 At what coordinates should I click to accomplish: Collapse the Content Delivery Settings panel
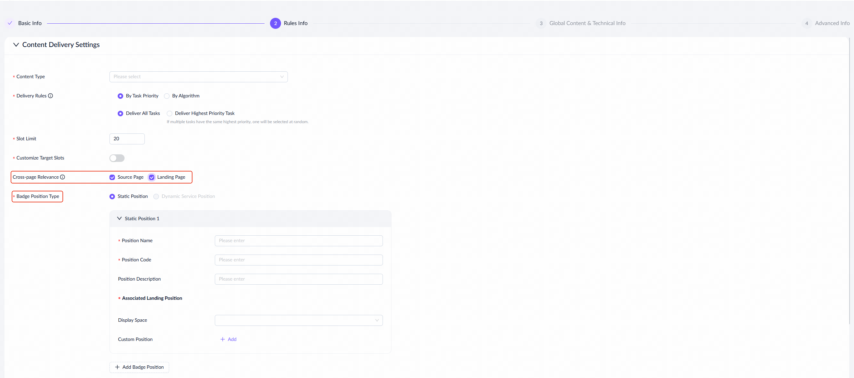[16, 45]
